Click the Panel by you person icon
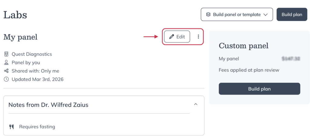This screenshot has width=310, height=140. [6, 62]
